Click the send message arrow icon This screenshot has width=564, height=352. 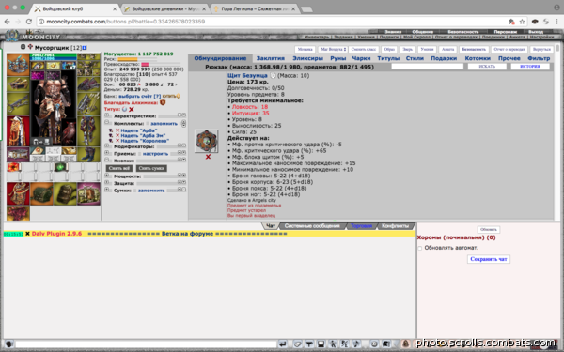point(283,344)
